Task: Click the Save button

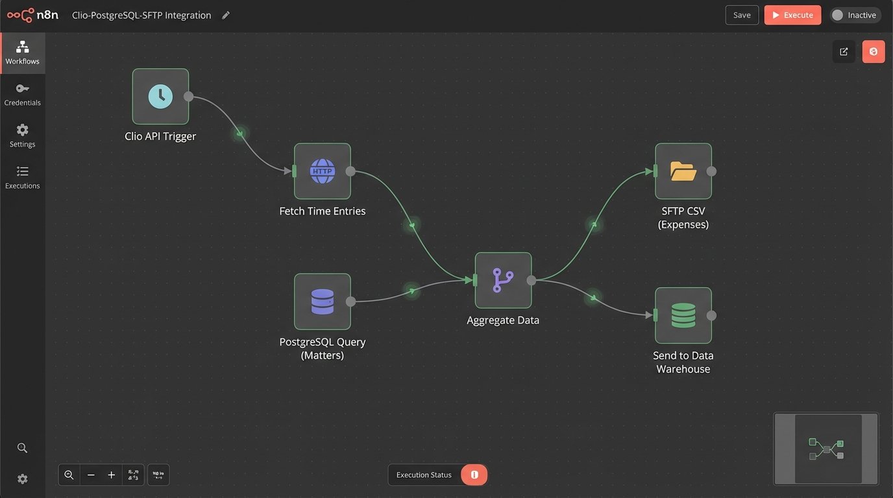Action: (x=742, y=15)
